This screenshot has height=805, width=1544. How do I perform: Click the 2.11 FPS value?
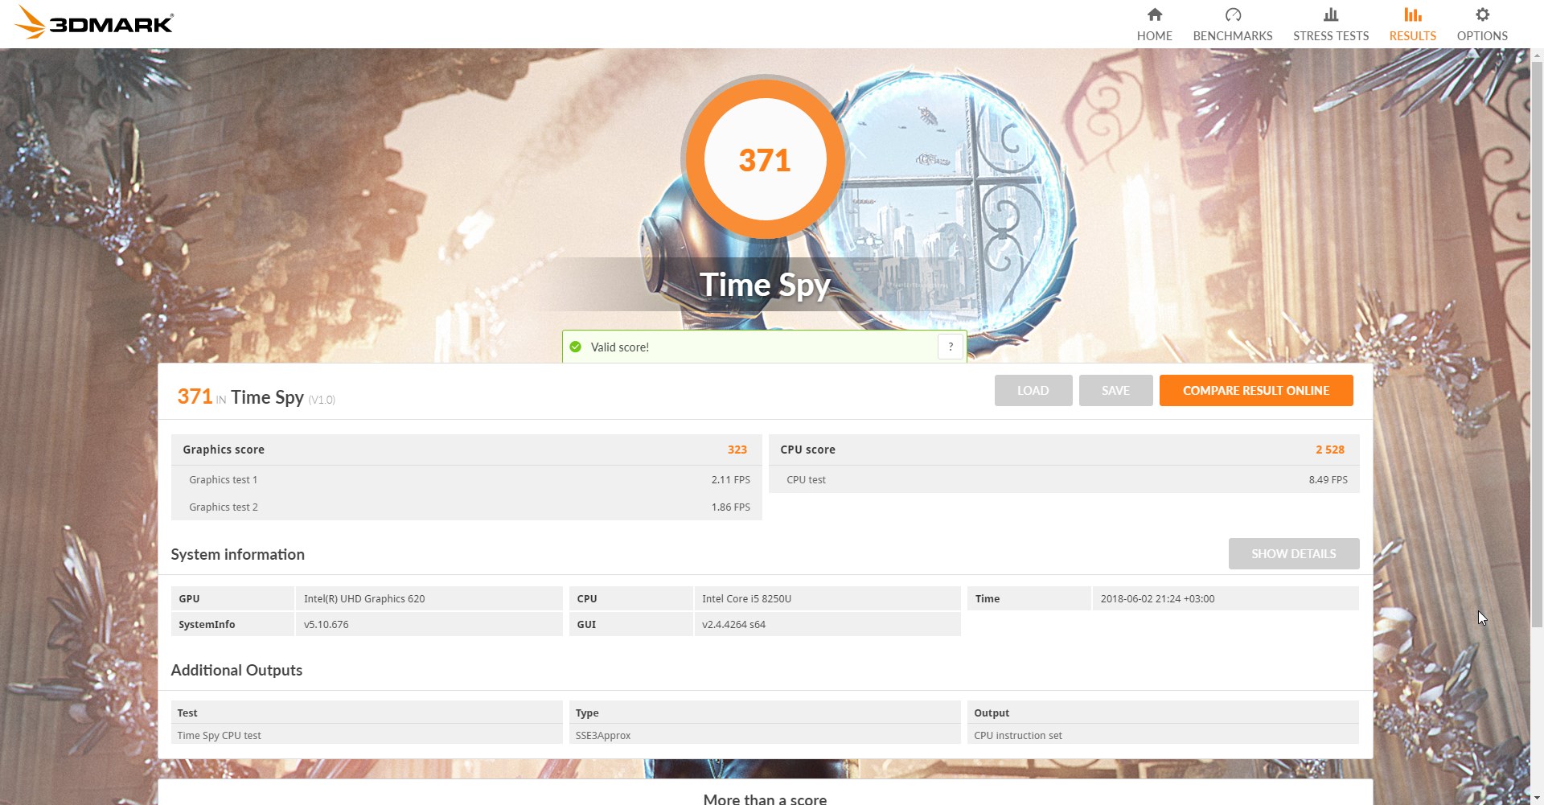click(731, 480)
